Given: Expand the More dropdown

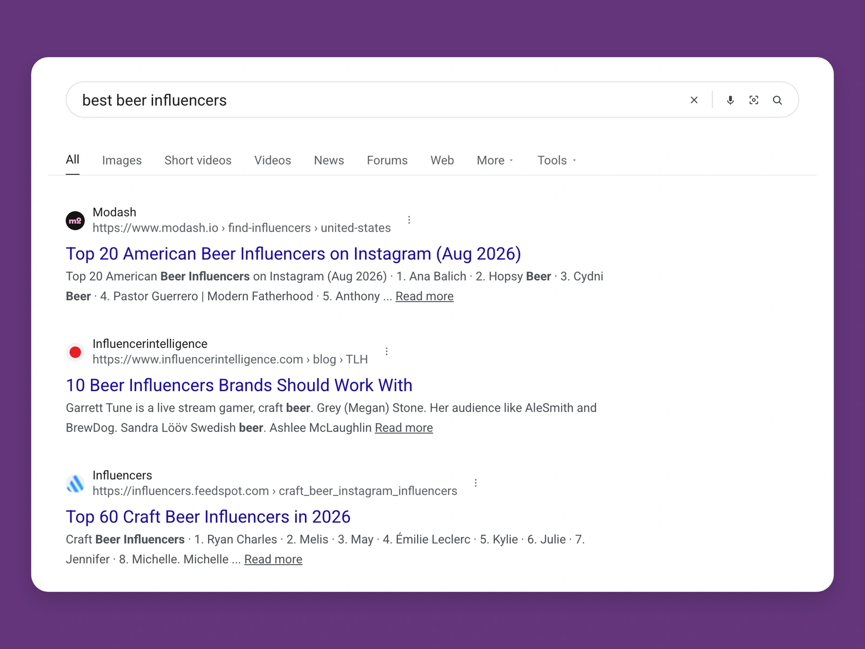Looking at the screenshot, I should pyautogui.click(x=495, y=160).
